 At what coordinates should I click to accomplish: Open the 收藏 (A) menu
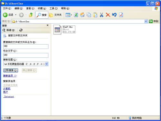tap(42, 8)
